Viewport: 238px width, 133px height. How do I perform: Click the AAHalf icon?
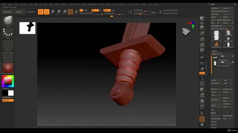coord(202,45)
